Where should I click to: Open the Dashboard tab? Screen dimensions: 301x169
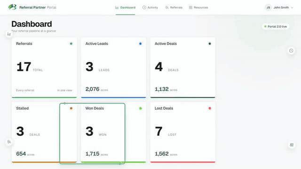125,8
